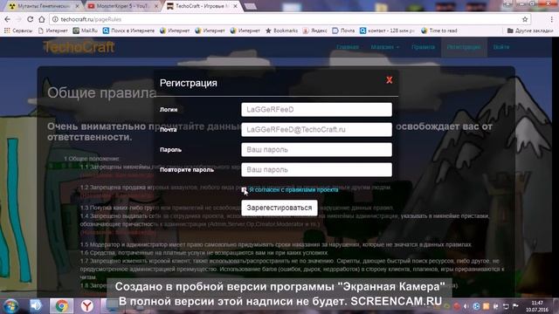Click the action center flag tray icon
559x314 pixels.
[515, 306]
